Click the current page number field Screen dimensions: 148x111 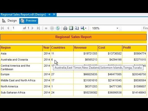[x=17, y=28]
